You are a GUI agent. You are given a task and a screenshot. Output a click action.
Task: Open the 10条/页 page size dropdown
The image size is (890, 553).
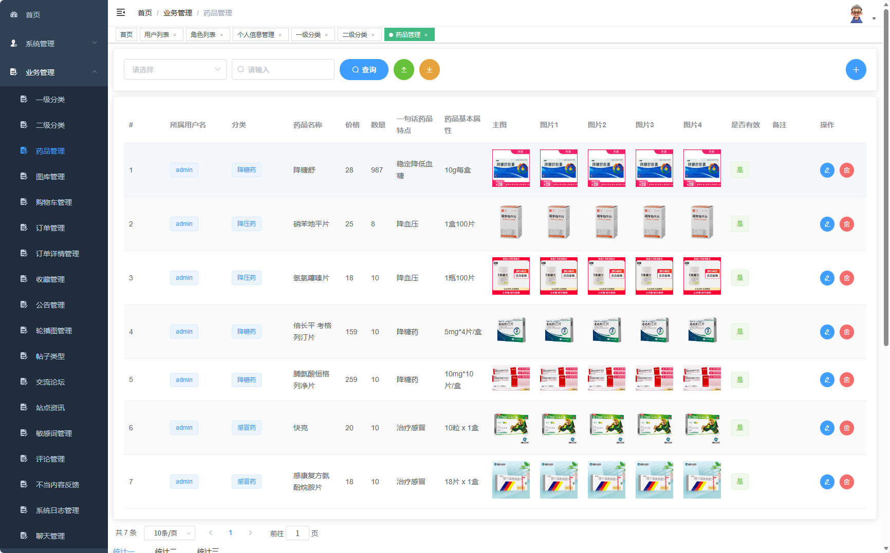tap(170, 533)
